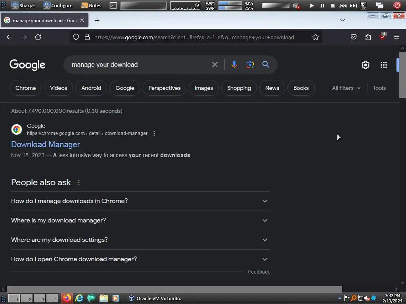Screen dimensions: 406x304
Task: Click the volume slider in the top bar
Action: click(x=276, y=6)
